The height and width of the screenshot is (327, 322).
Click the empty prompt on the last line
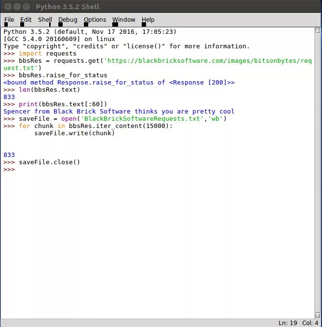[x=9, y=170]
